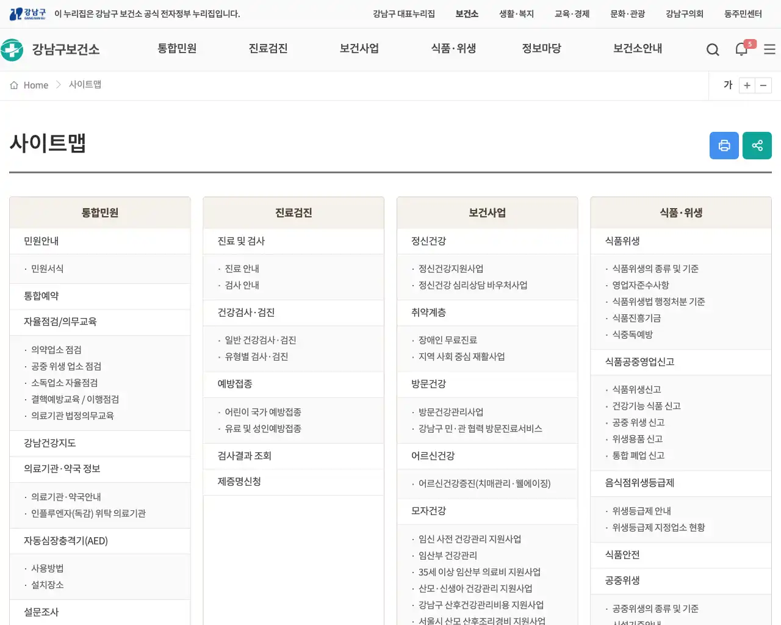Open the notification bell with 5 alerts
Image resolution: width=781 pixels, height=625 pixels.
(741, 49)
